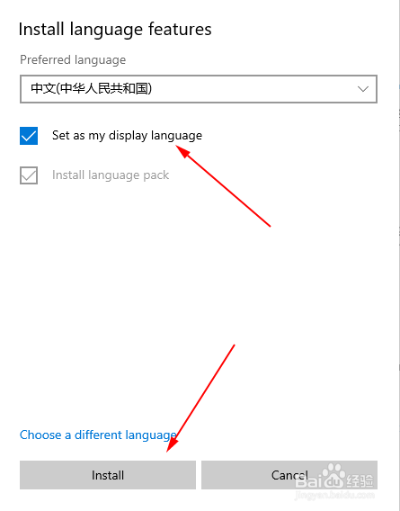Uncheck the Set as my display language checkbox

pos(29,136)
